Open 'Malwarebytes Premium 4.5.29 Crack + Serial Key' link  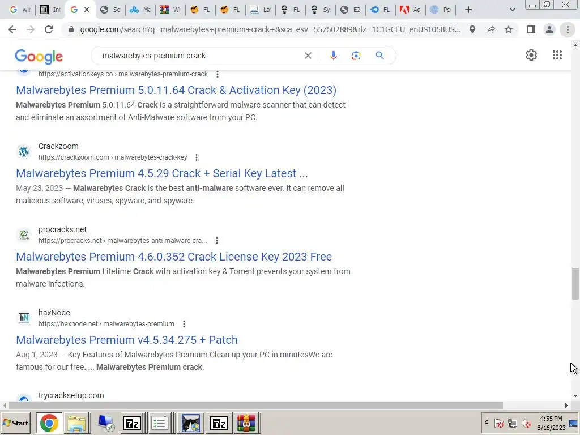click(161, 173)
